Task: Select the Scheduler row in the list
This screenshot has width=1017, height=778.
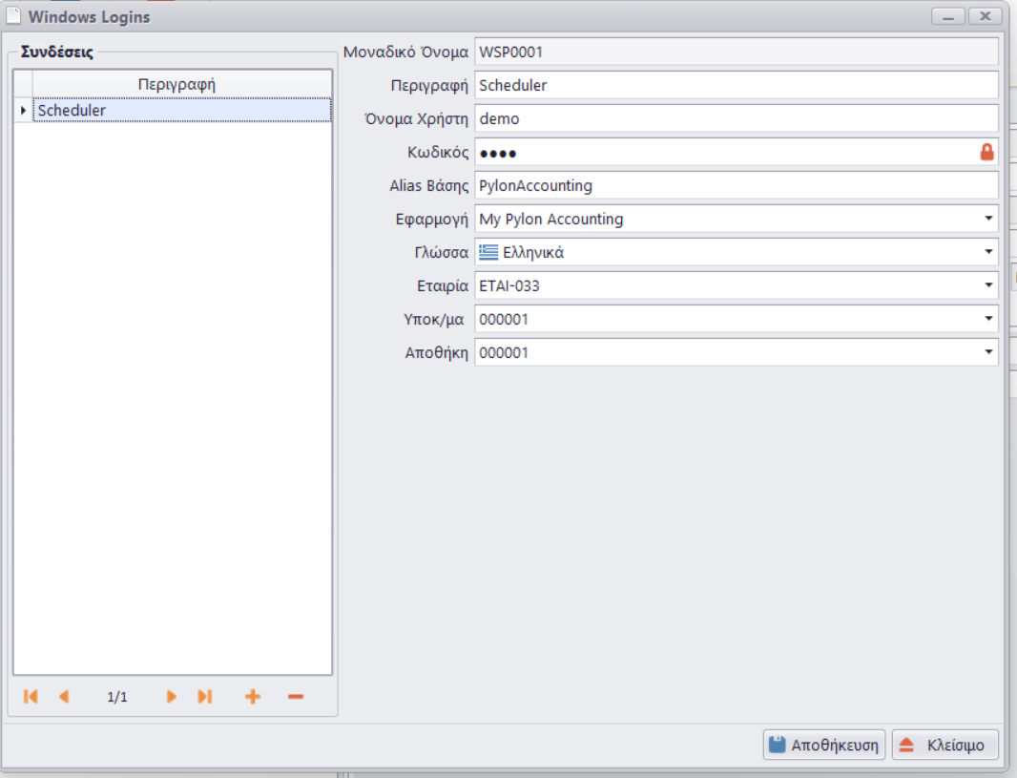Action: point(181,111)
